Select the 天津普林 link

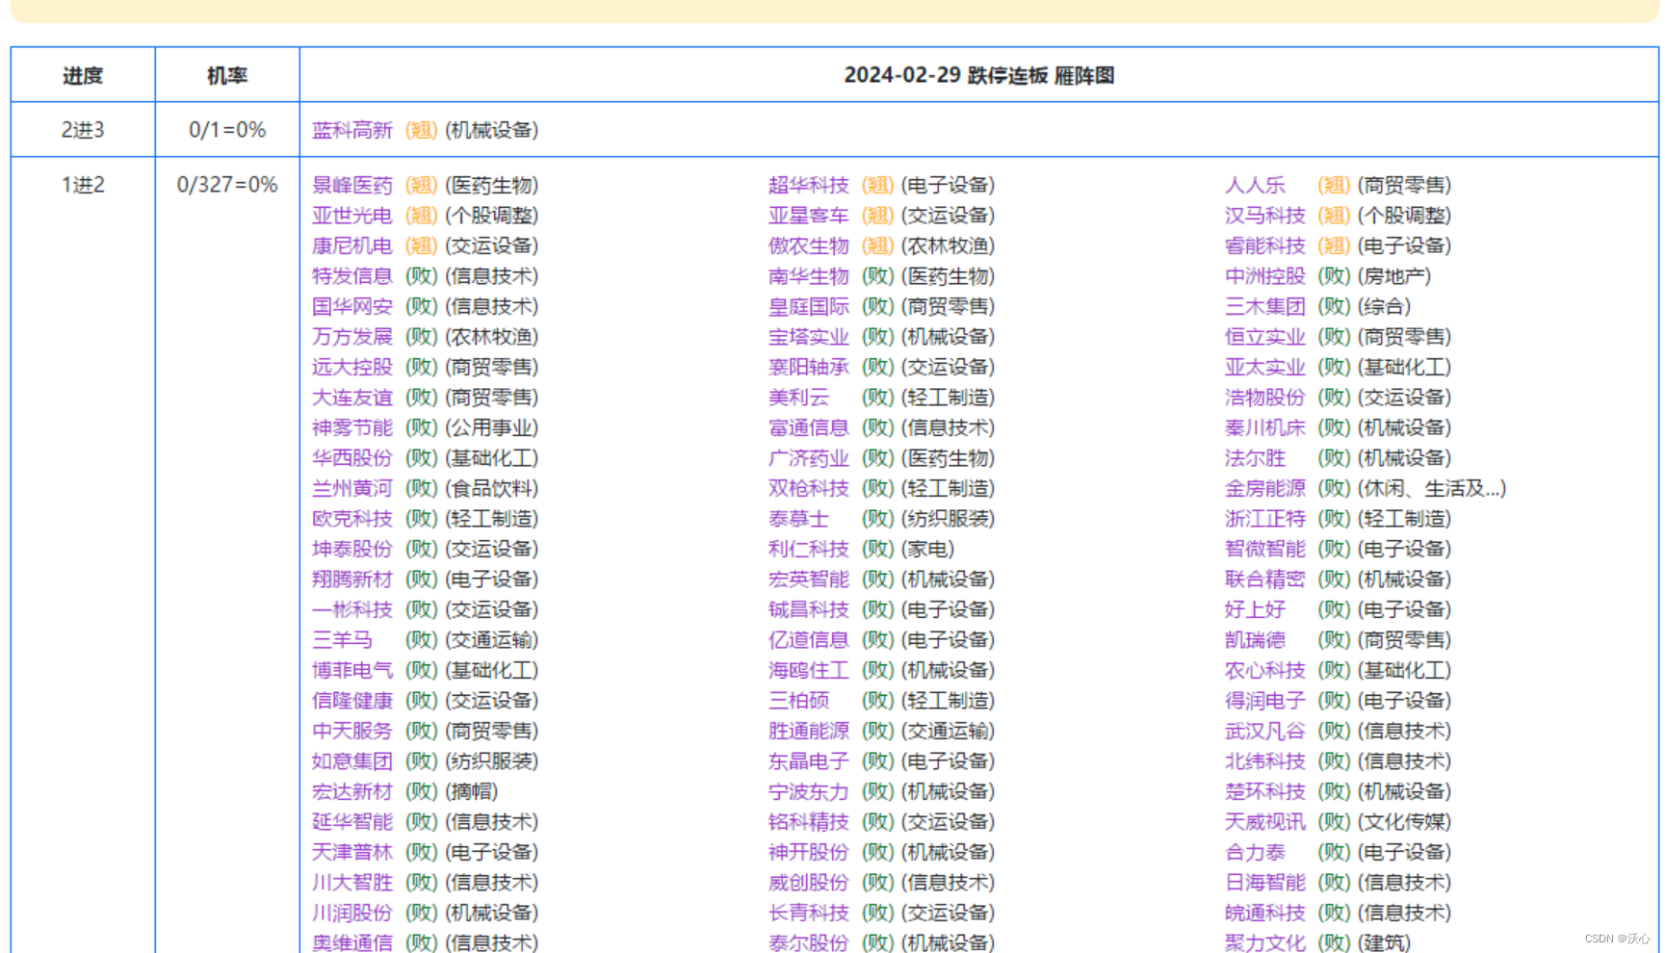(352, 852)
